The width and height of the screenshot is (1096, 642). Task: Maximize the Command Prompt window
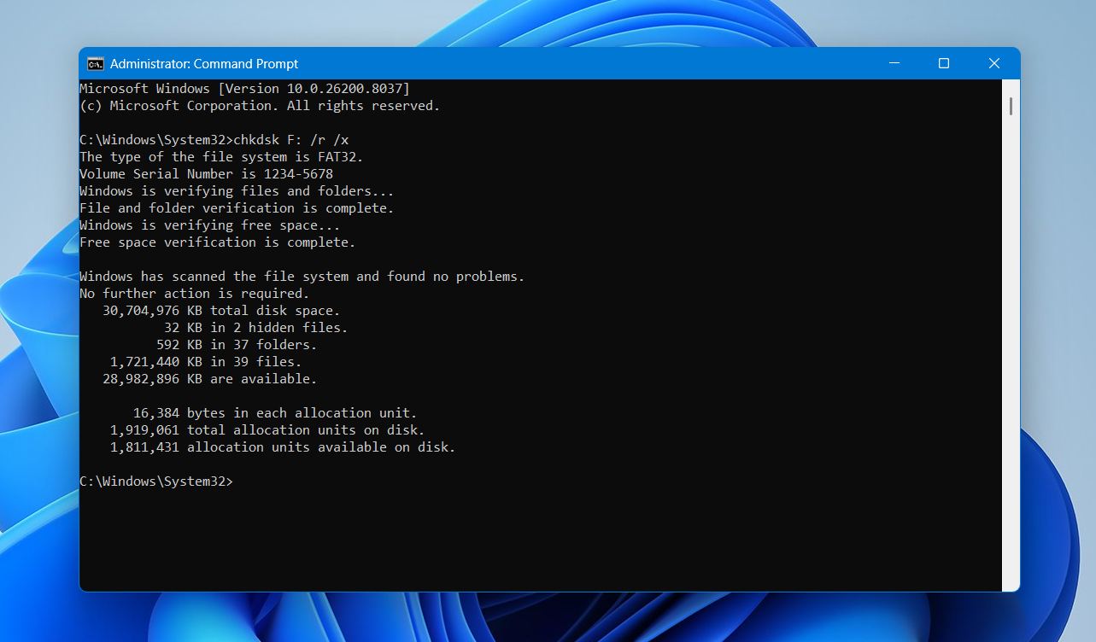(943, 62)
